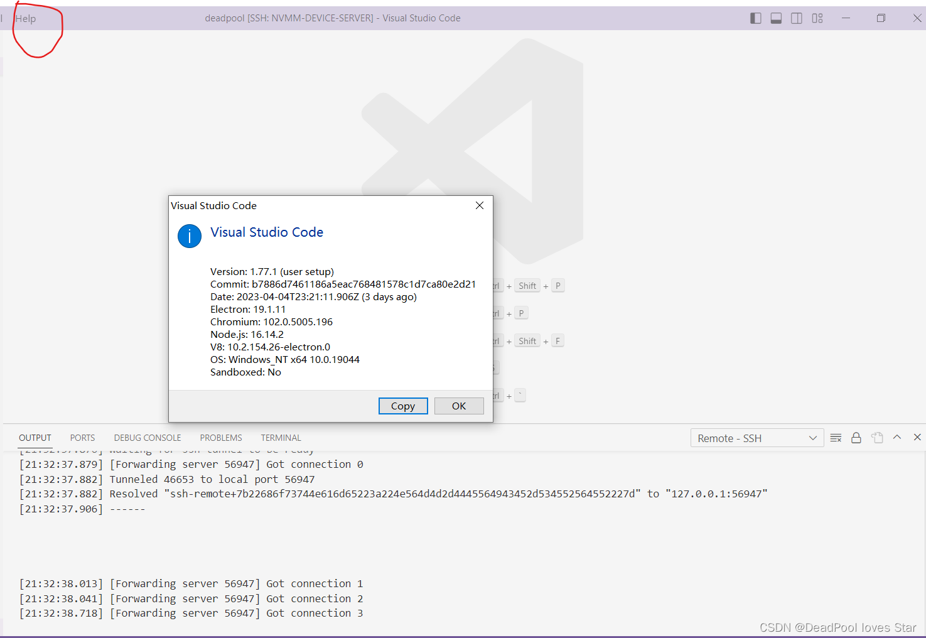Image resolution: width=926 pixels, height=638 pixels.
Task: Click the Node.js: 16.14.2 line
Action: point(247,334)
